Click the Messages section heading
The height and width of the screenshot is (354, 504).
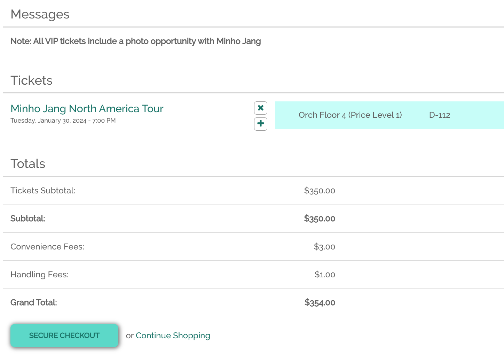[40, 14]
